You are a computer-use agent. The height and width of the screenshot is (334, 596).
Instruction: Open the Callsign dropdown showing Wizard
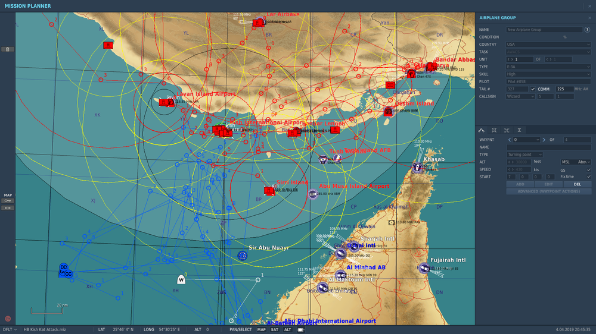520,97
